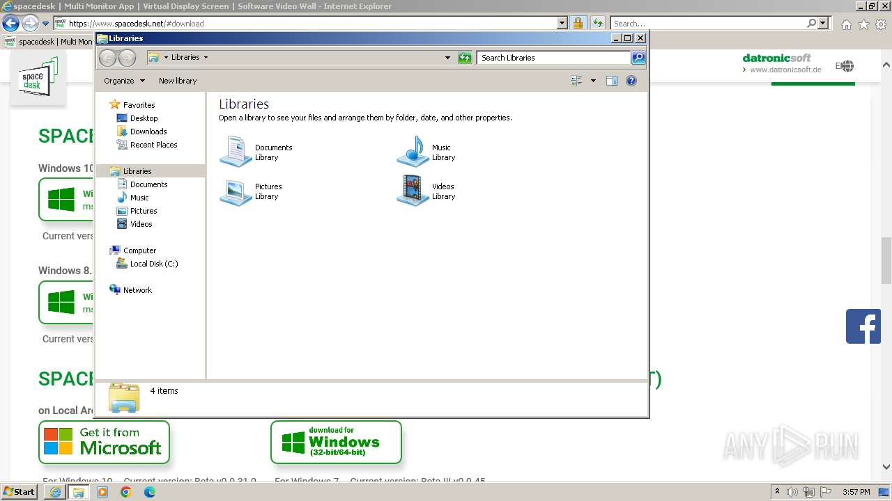Open Microsoft Edge from taskbar
This screenshot has width=892, height=501.
[x=150, y=492]
